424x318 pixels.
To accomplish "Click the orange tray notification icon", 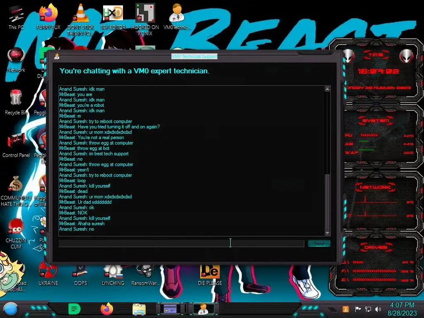I will (346, 309).
